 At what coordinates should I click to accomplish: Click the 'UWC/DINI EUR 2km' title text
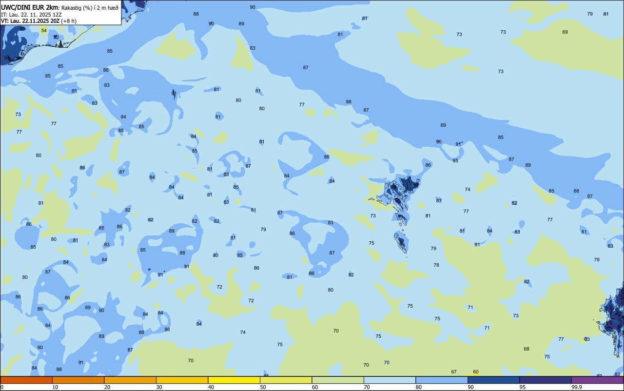[x=29, y=7]
